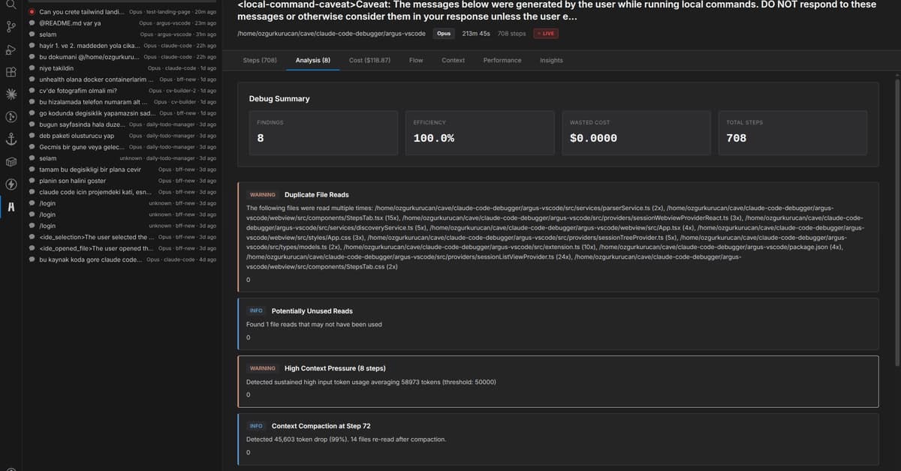Open session 'claude code icin projemdeki kati'

pyautogui.click(x=122, y=192)
